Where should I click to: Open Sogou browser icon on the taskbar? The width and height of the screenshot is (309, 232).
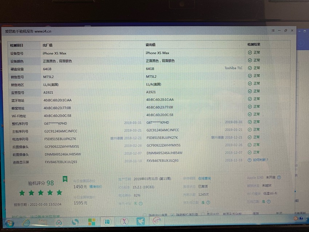pos(75,222)
